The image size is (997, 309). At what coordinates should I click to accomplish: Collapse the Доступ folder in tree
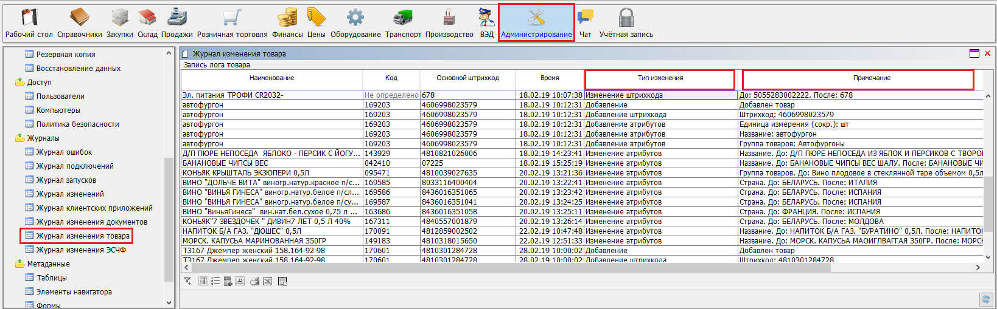19,83
